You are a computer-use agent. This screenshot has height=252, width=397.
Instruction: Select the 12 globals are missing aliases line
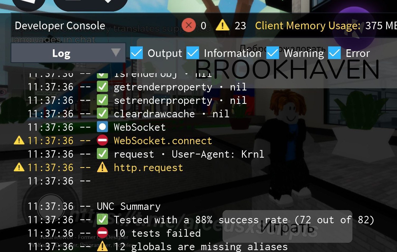click(x=201, y=247)
